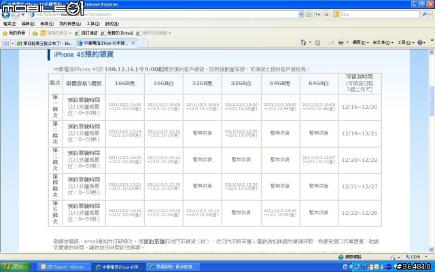Click the vertical scrollbar thumb
435x272 pixels.
432,101
